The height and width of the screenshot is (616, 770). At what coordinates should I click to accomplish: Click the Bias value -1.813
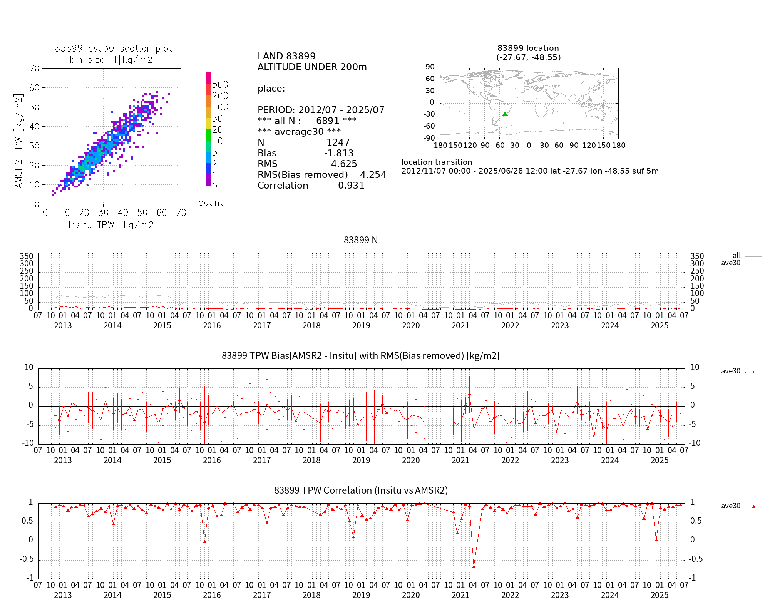(x=339, y=153)
